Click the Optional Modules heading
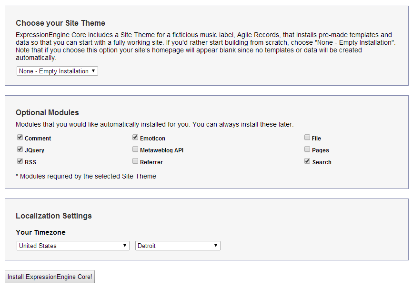 [47, 113]
